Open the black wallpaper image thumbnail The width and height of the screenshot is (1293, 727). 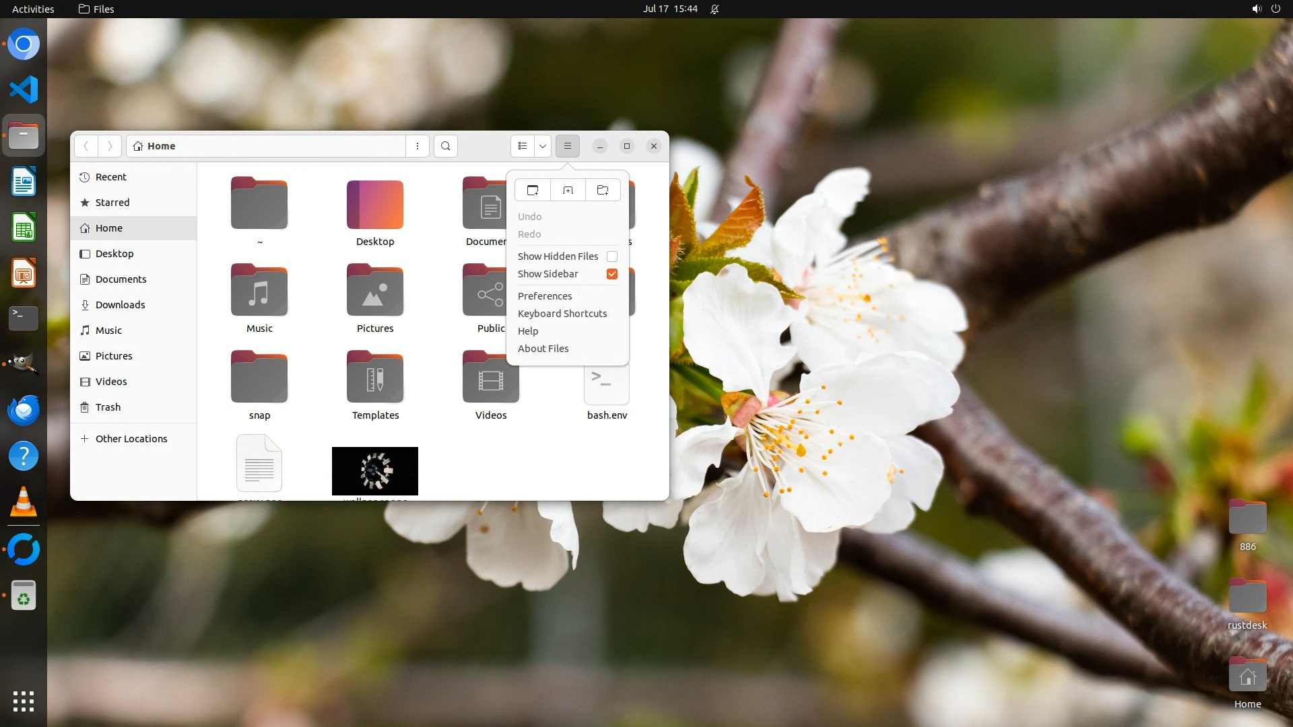click(x=375, y=471)
